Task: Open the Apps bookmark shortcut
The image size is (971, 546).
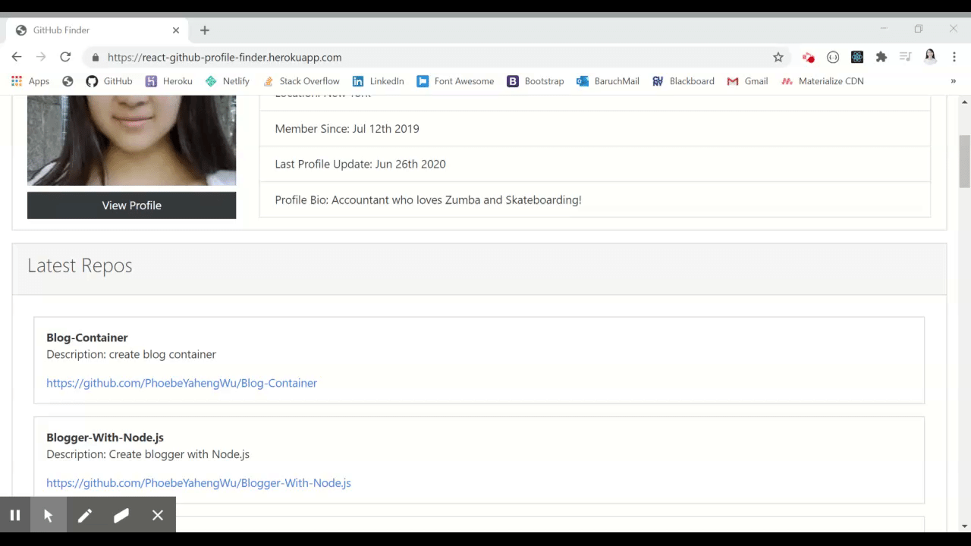Action: [x=30, y=81]
